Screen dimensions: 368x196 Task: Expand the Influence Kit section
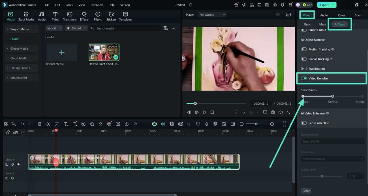(x=7, y=77)
